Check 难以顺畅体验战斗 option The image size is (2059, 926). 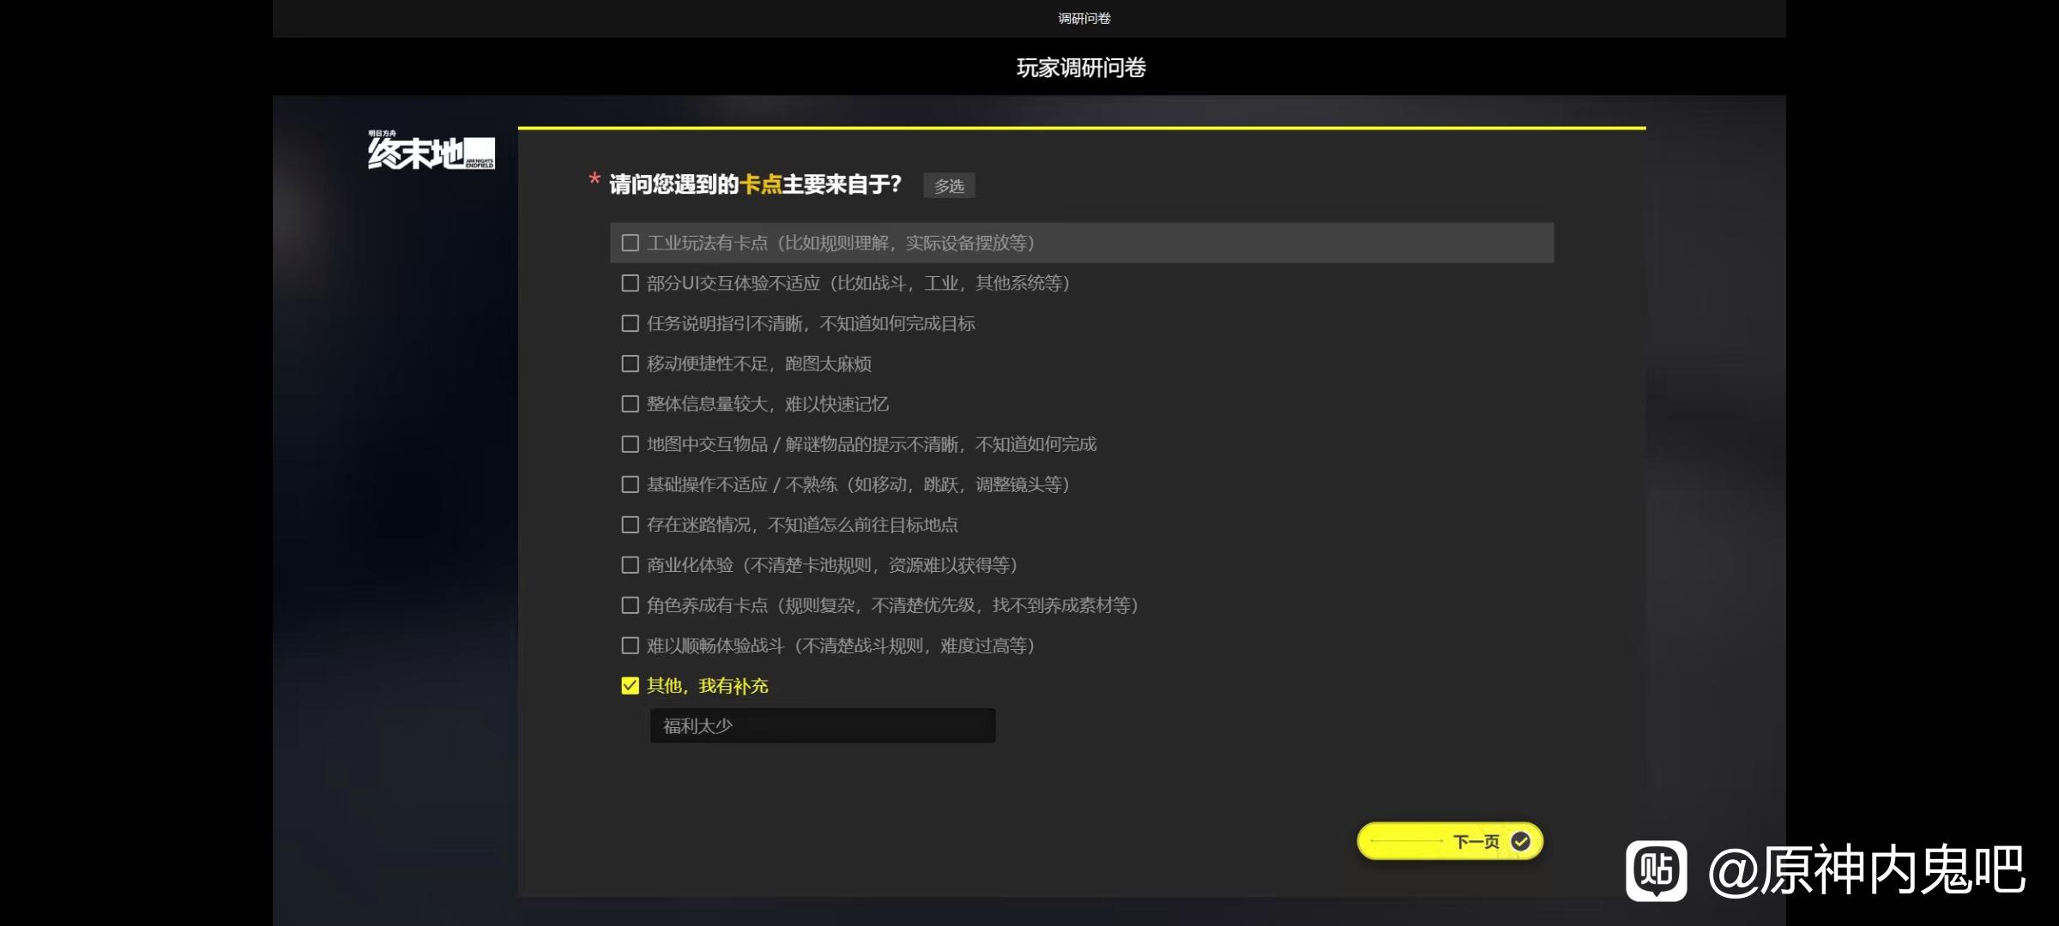click(631, 646)
